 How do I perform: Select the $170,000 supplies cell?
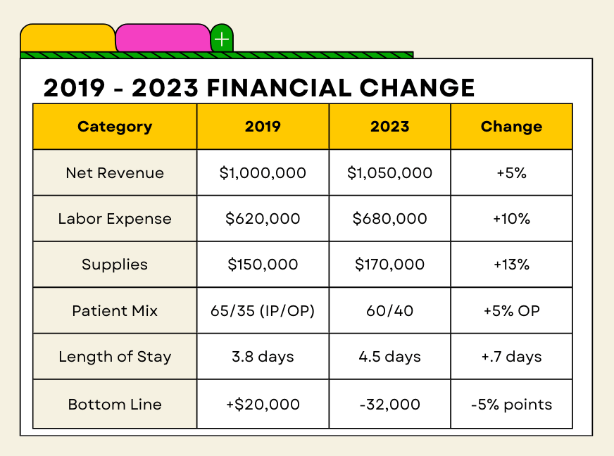(390, 264)
